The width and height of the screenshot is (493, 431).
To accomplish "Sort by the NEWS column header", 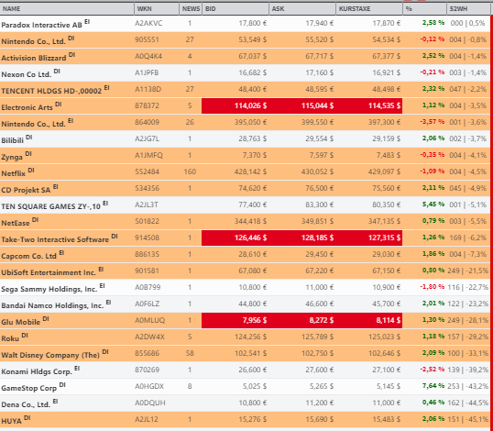I will point(191,9).
